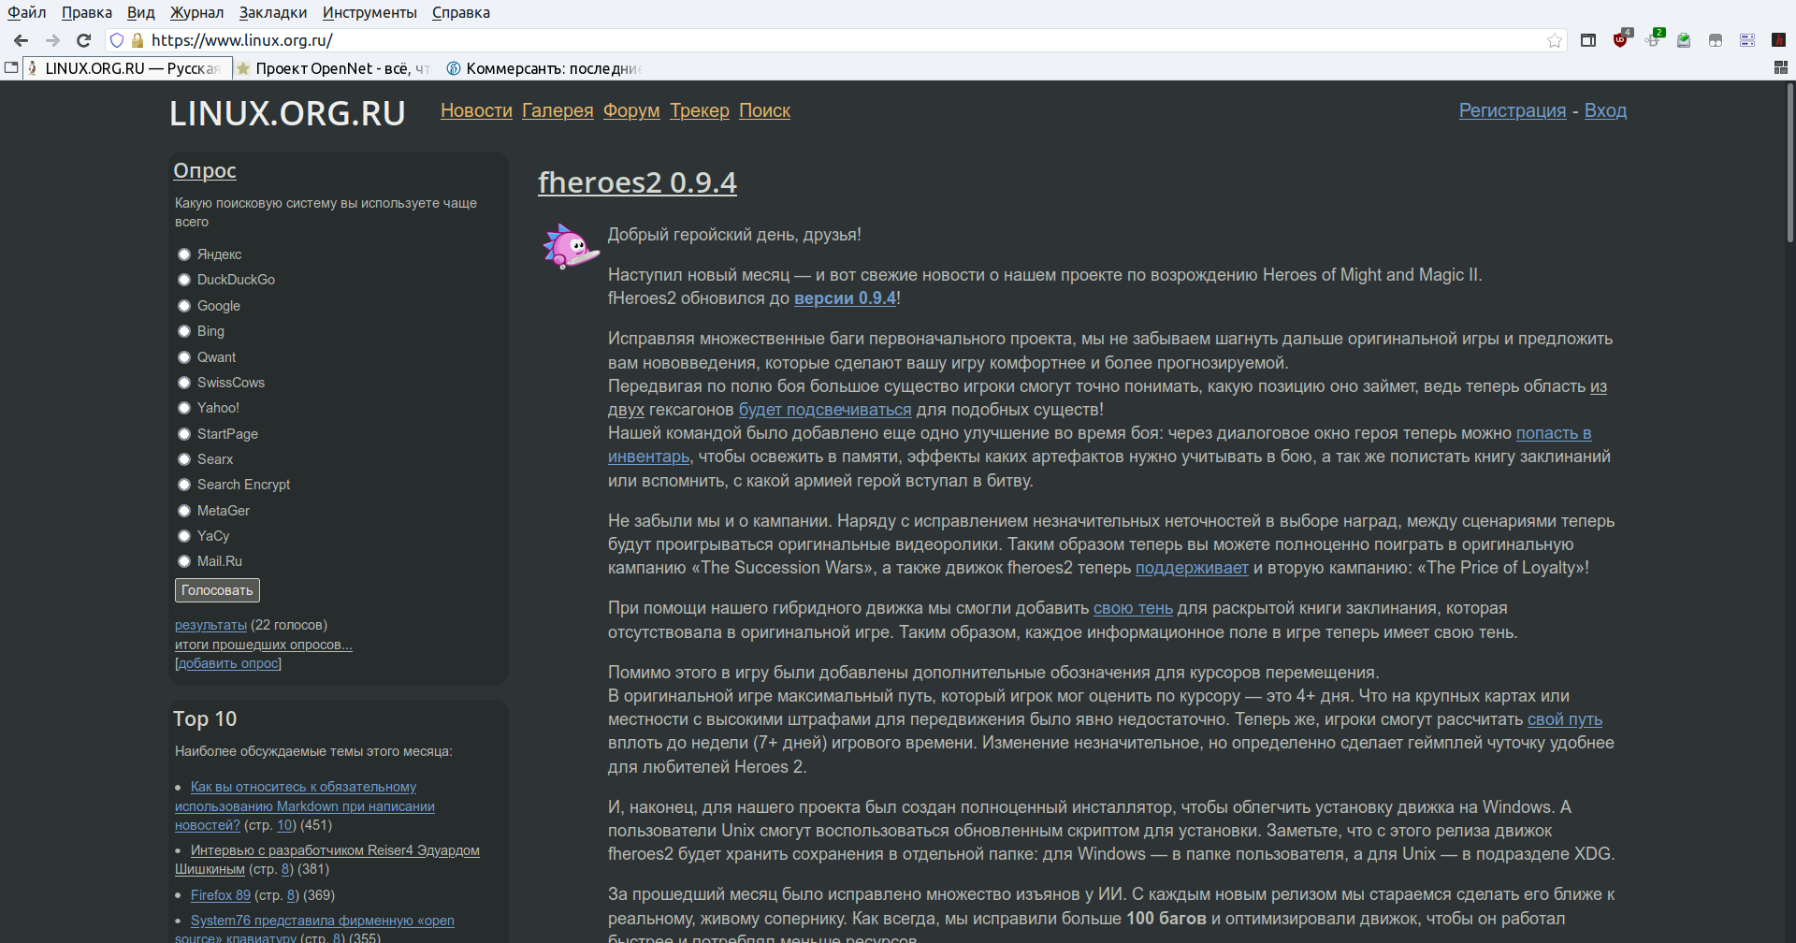1796x943 pixels.
Task: View poll результаты link
Action: coord(210,625)
